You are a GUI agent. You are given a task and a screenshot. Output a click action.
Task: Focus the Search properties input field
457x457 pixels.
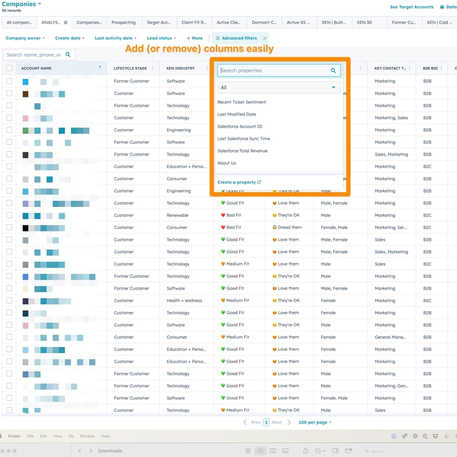coord(272,71)
